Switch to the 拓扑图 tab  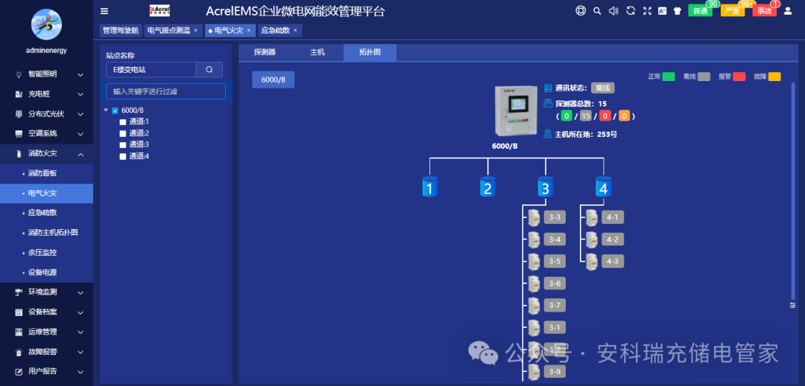pos(370,53)
